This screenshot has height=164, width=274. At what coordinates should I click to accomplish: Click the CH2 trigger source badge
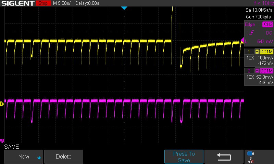267,24
